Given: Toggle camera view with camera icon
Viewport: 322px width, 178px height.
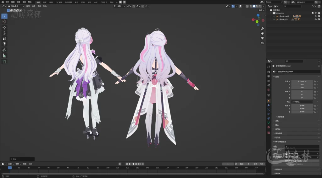Looking at the screenshot, I should [x=262, y=38].
